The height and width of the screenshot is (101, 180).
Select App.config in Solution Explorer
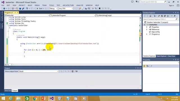[x=156, y=32]
